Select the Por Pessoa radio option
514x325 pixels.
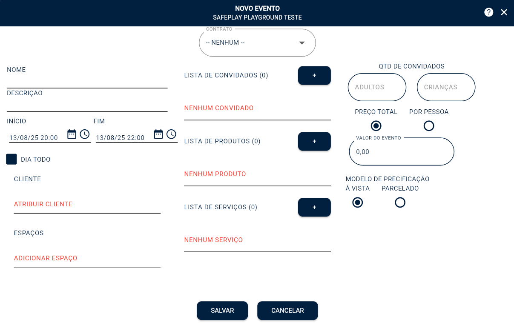coord(429,126)
